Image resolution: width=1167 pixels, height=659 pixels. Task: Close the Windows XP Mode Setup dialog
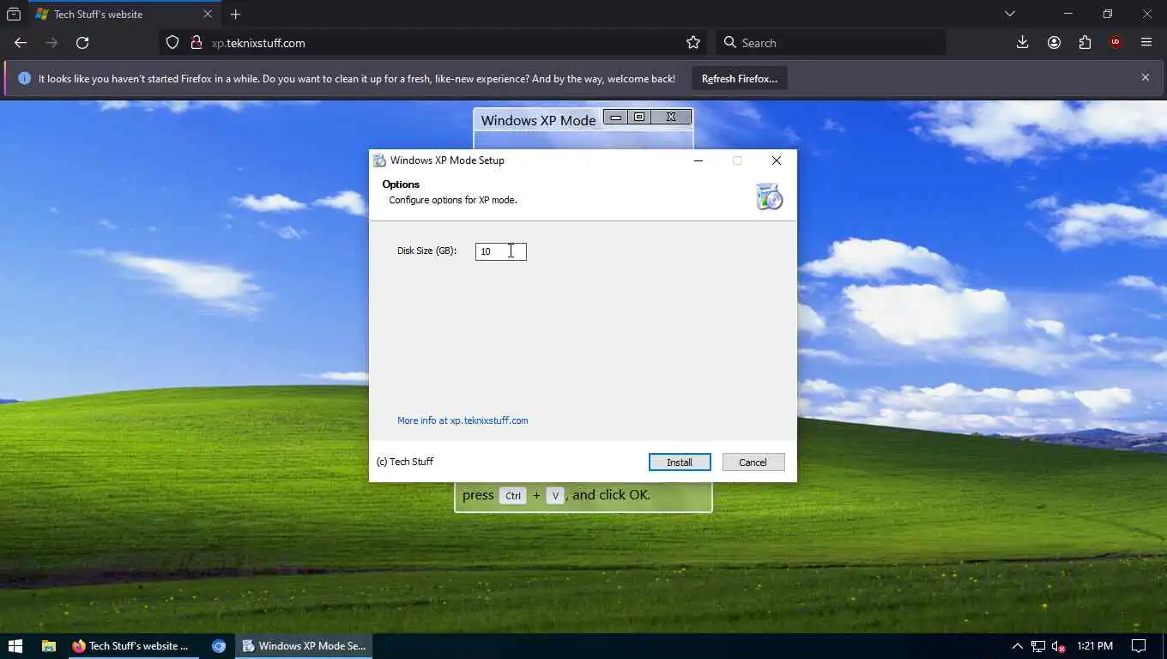777,160
